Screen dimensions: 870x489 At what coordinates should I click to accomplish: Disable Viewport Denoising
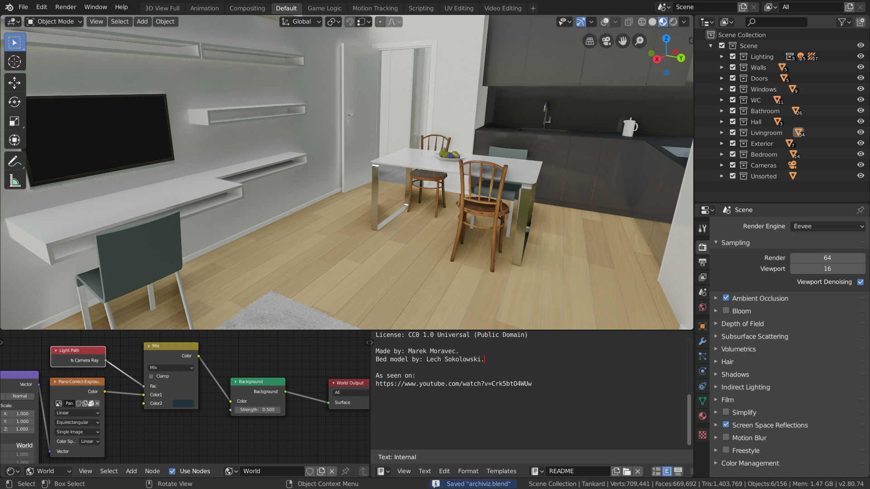click(x=860, y=282)
